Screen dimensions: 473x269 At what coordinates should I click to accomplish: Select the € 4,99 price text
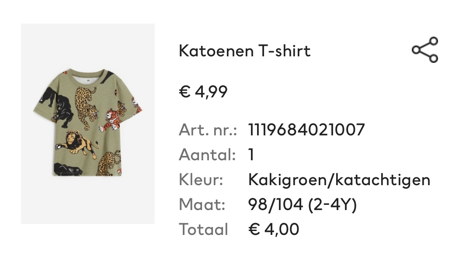203,91
